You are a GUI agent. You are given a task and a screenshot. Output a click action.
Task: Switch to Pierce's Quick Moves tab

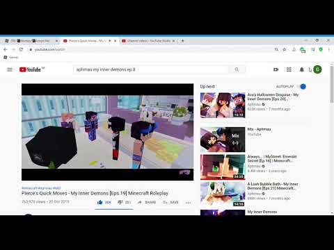tap(86, 41)
